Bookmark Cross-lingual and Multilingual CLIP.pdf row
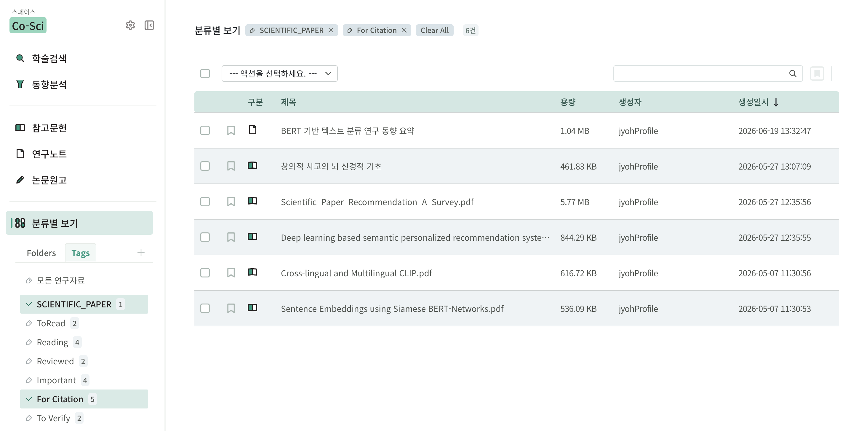This screenshot has height=431, width=864. point(231,273)
